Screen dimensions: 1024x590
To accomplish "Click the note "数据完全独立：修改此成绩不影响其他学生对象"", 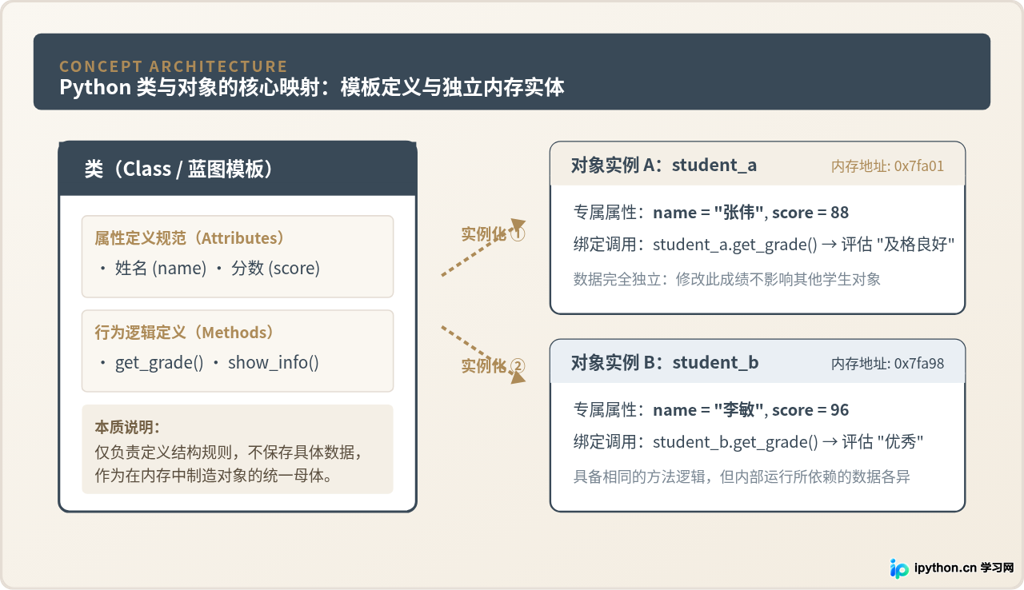I will click(x=727, y=279).
